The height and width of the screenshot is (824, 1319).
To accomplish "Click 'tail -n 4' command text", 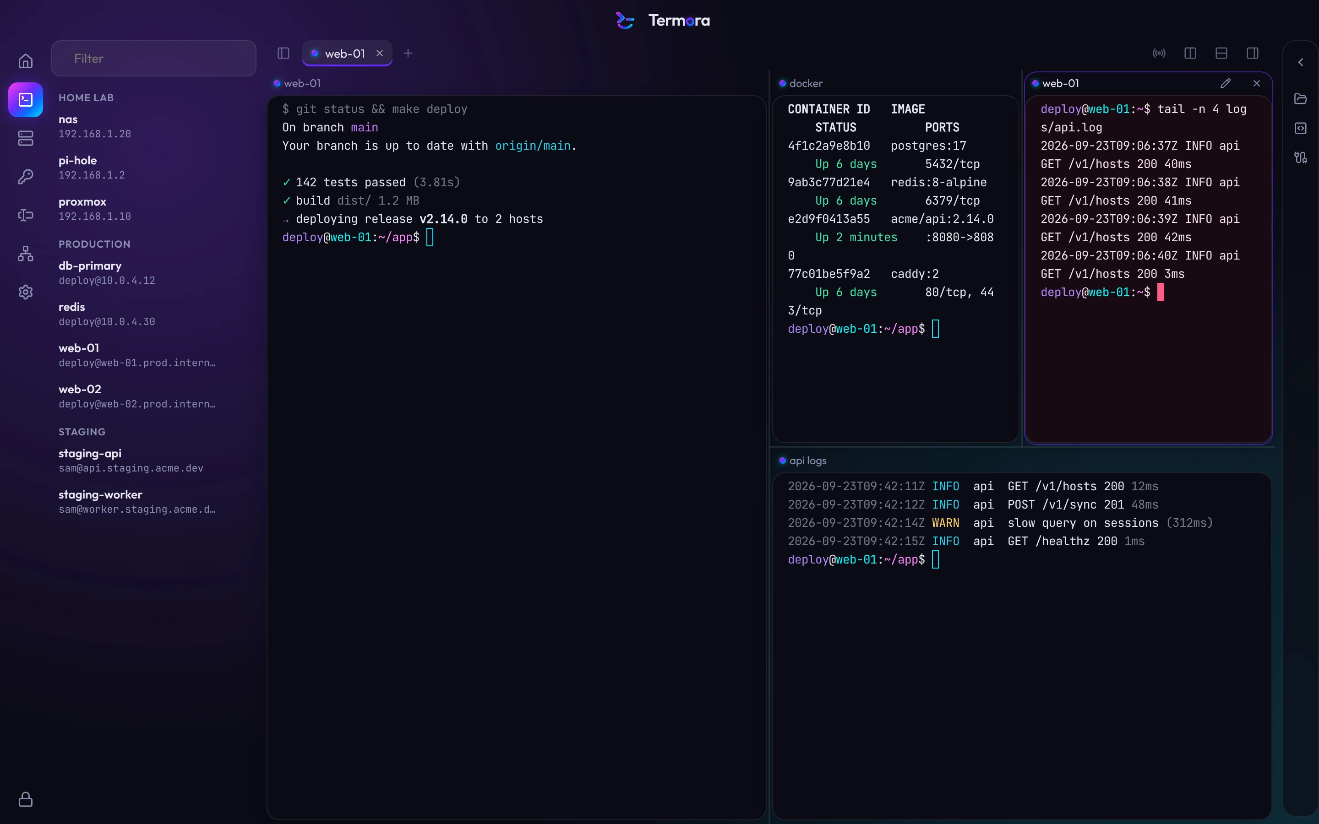I will (x=1188, y=109).
